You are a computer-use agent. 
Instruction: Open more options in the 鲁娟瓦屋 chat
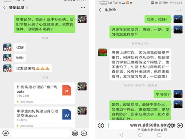[83, 8]
